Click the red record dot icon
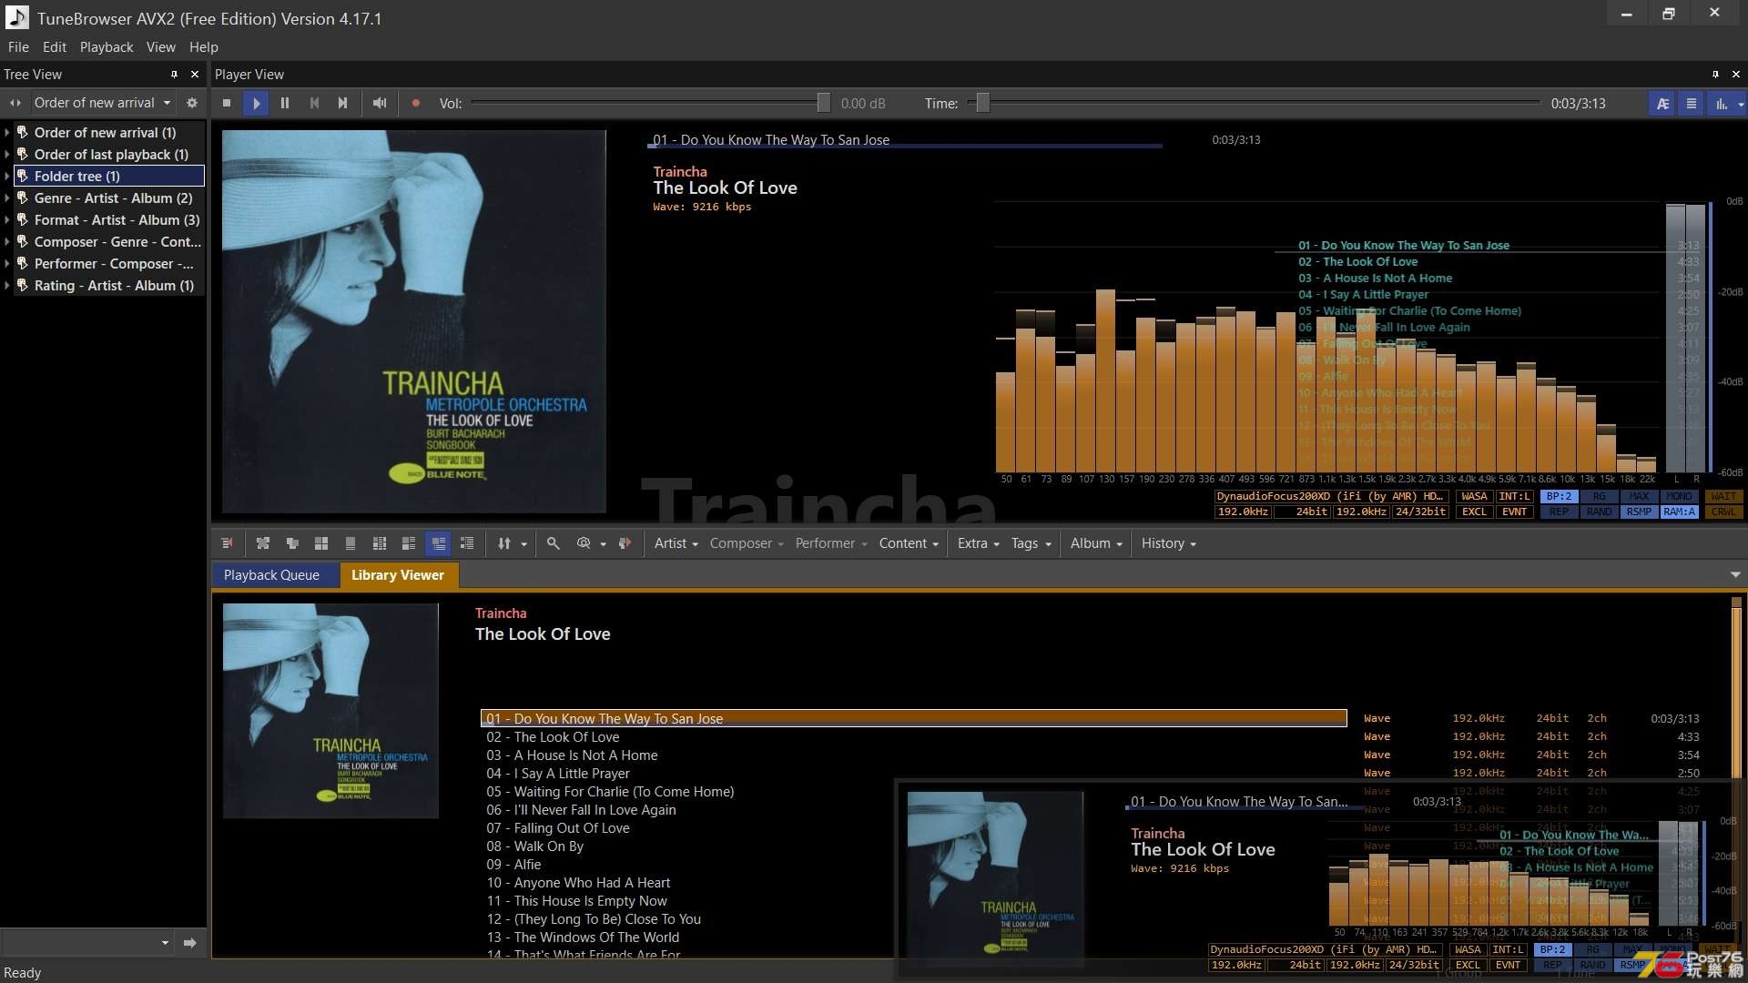The height and width of the screenshot is (983, 1748). pos(416,103)
